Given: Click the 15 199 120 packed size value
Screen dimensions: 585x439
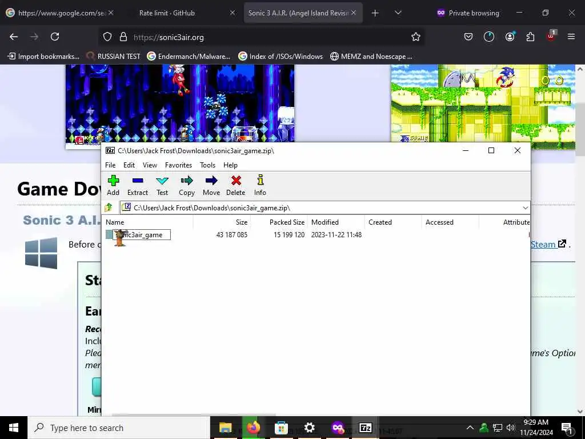Looking at the screenshot, I should click(289, 235).
